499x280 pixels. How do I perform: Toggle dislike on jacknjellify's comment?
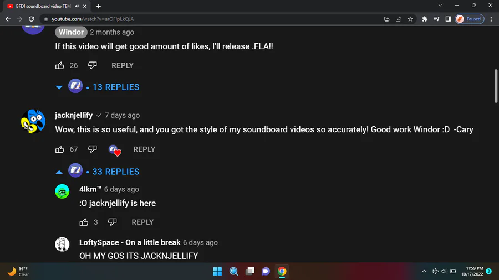click(x=92, y=149)
